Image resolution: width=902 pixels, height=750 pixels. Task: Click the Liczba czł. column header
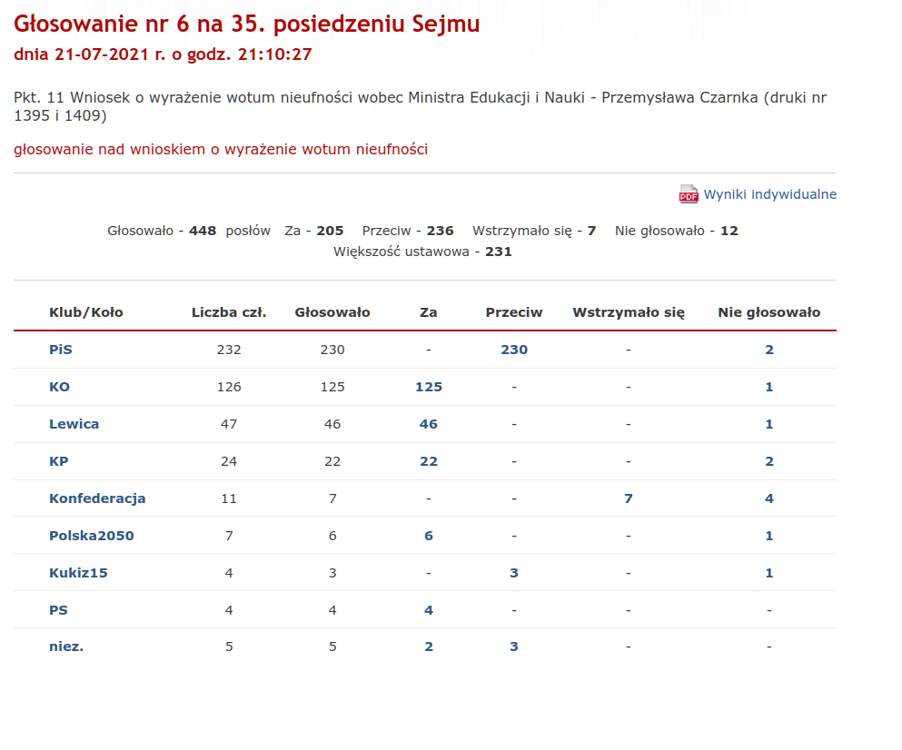click(x=229, y=312)
